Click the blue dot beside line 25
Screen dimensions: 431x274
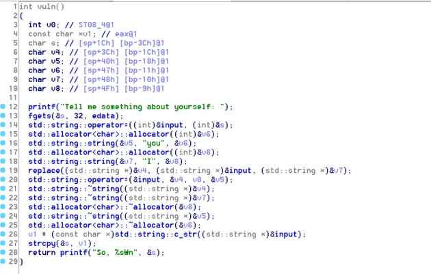pos(3,225)
